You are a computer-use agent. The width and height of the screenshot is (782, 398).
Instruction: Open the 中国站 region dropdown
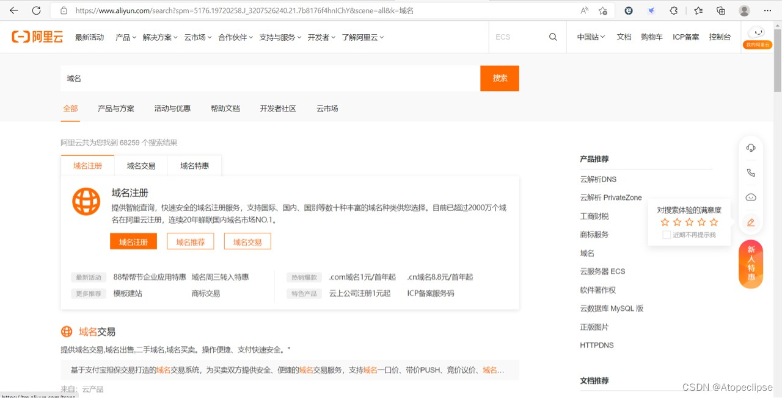[x=591, y=37]
